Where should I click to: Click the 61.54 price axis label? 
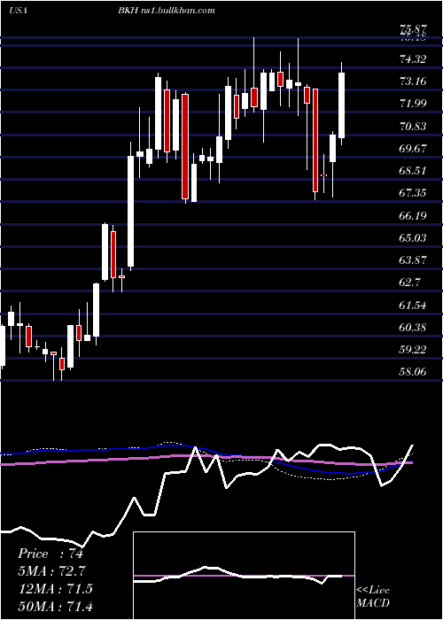[413, 305]
